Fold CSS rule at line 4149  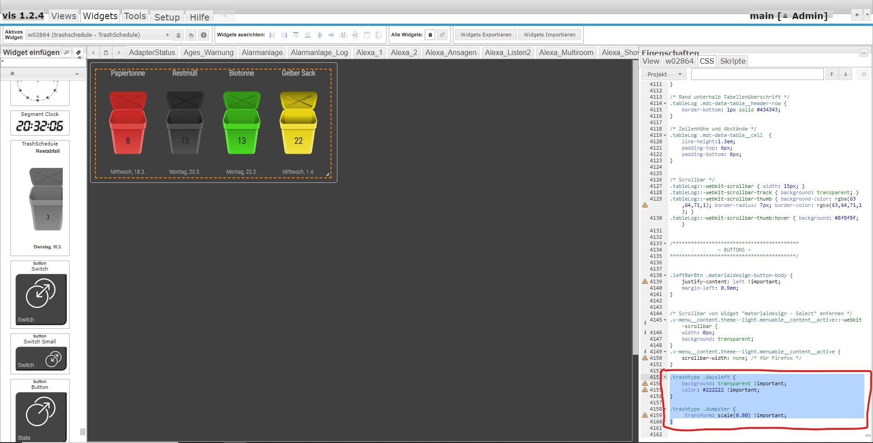coord(665,352)
